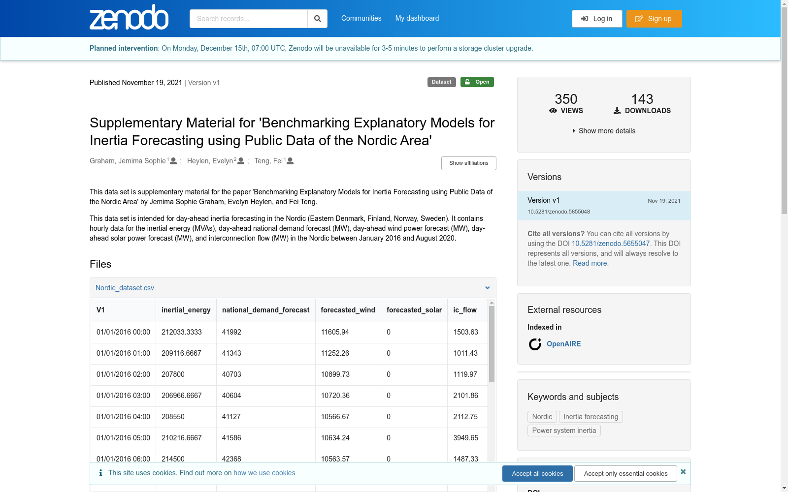This screenshot has width=788, height=492.
Task: Click the page vertical scrollbar thumb
Action: click(x=784, y=111)
